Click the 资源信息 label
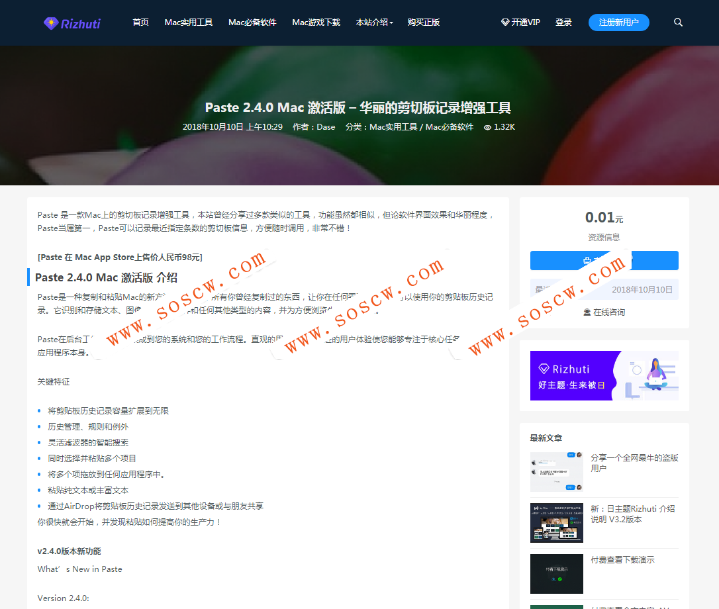 (x=604, y=238)
